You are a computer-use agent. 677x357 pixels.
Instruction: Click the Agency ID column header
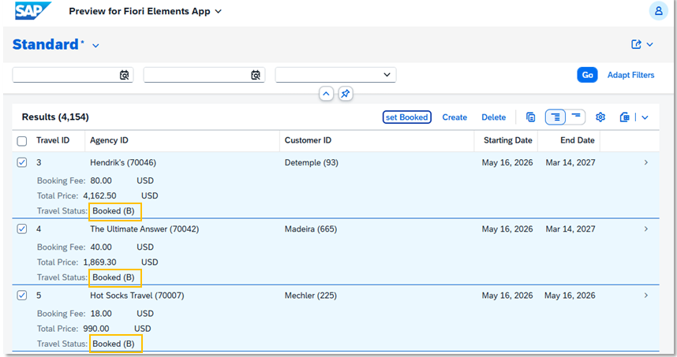[x=109, y=140]
